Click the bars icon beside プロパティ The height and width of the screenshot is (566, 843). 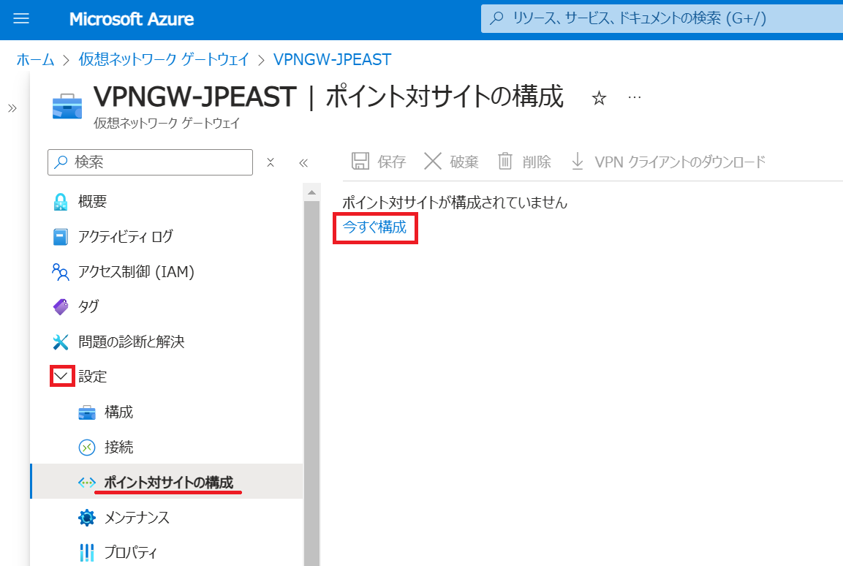pos(87,553)
